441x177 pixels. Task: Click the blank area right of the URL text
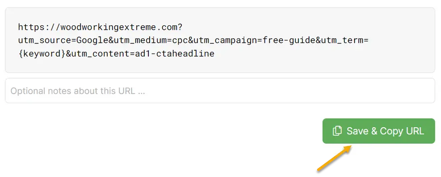click(x=323, y=53)
